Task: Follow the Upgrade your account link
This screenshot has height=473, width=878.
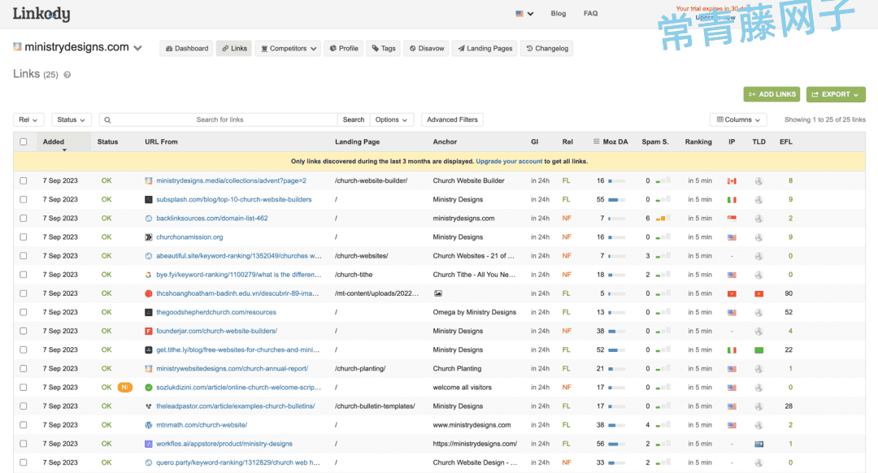Action: 509,161
